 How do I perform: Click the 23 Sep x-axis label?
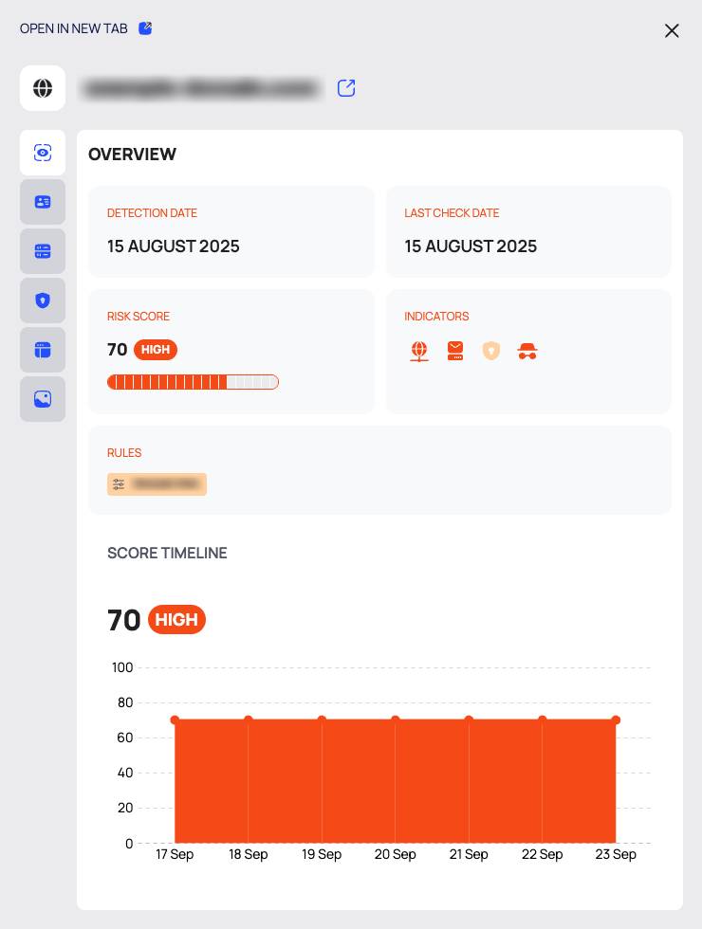[616, 854]
